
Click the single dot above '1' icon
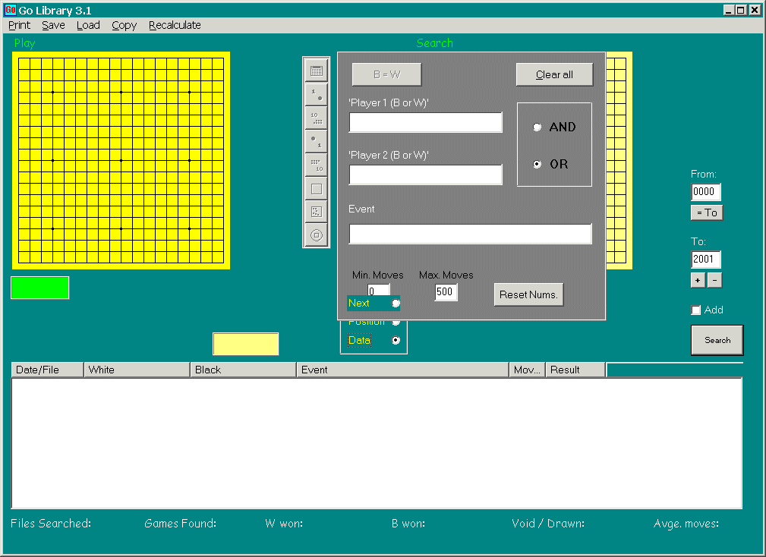317,141
